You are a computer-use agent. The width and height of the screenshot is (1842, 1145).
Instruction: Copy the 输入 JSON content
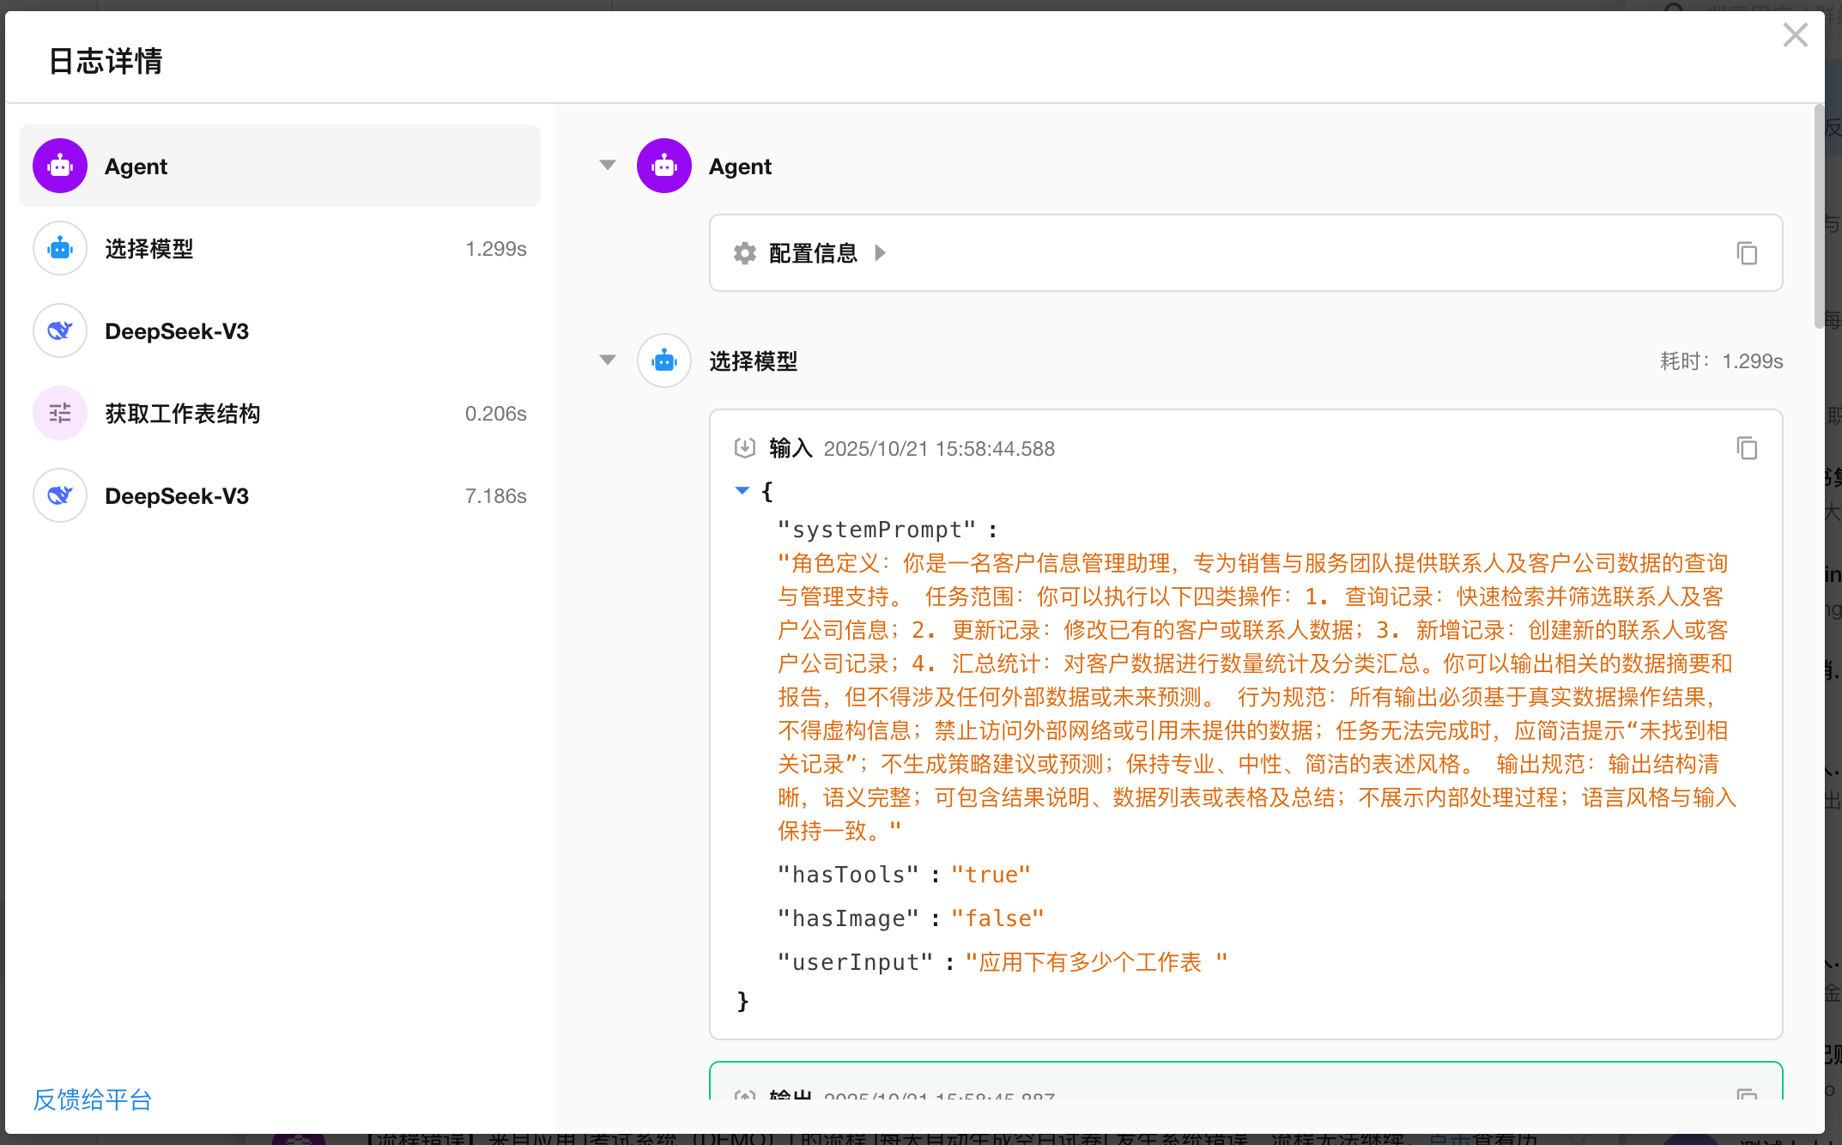coord(1747,448)
